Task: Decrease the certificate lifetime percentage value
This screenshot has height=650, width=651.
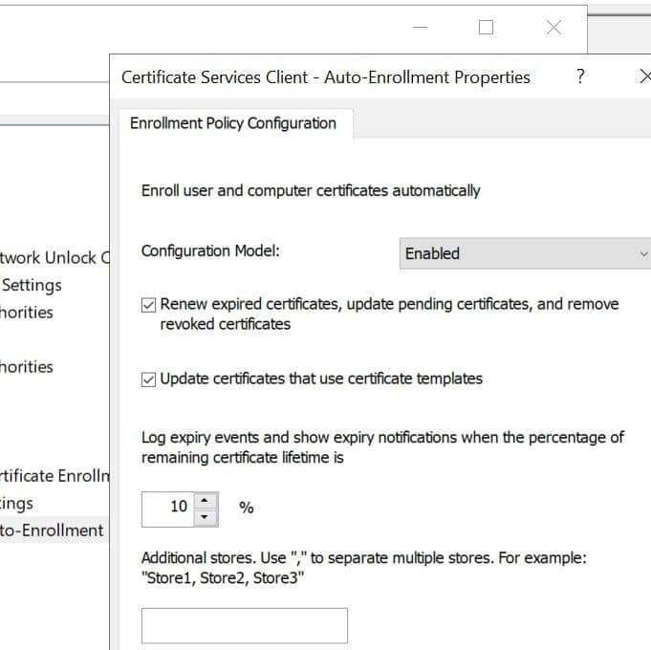Action: click(x=206, y=517)
